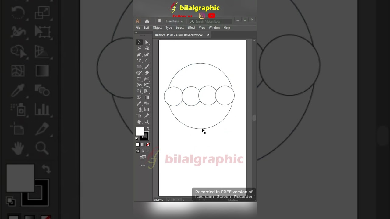
Task: Activate the Curvature tool
Action: [147, 54]
